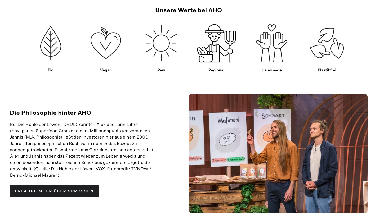Click the Weißmehl poster in photo

tap(228, 139)
